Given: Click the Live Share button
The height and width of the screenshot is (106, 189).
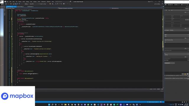Looking at the screenshot, I should pyautogui.click(x=157, y=4).
